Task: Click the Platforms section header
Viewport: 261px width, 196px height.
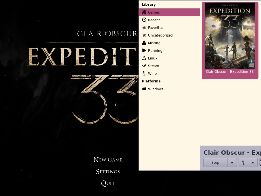Action: [151, 81]
